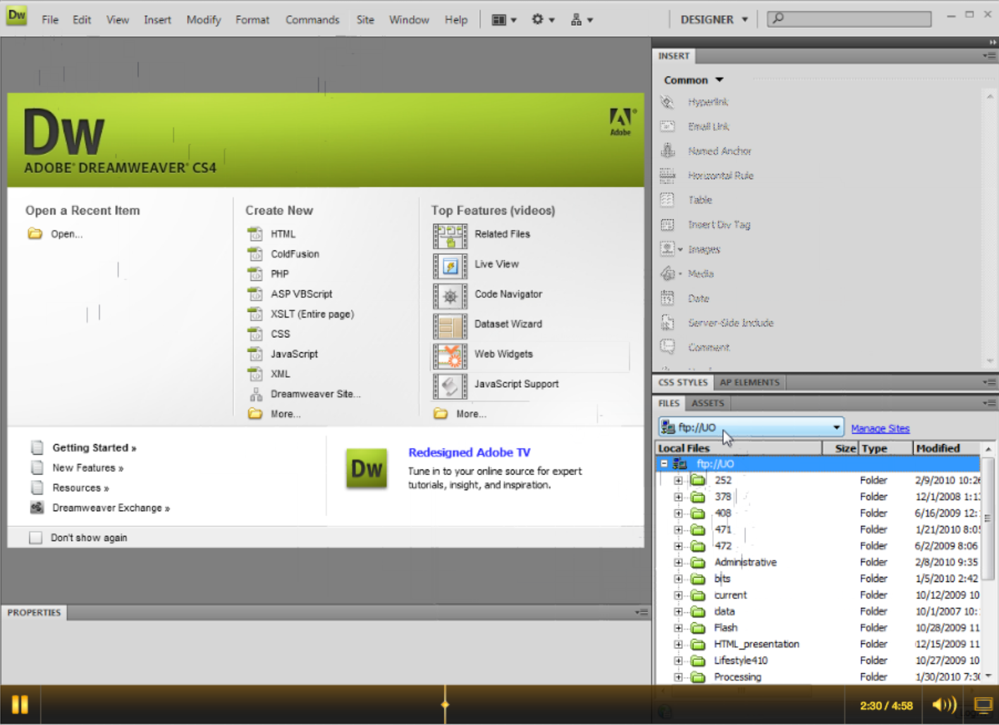Open the Help menu

(456, 20)
